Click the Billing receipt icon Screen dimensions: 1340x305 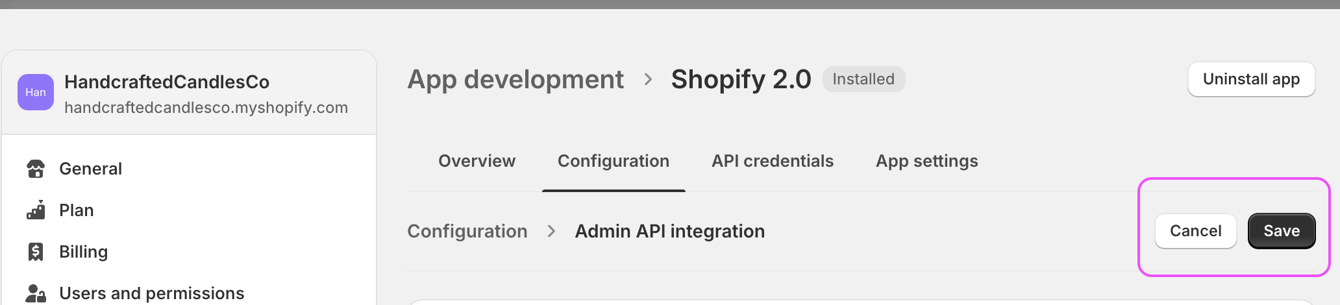click(x=36, y=252)
